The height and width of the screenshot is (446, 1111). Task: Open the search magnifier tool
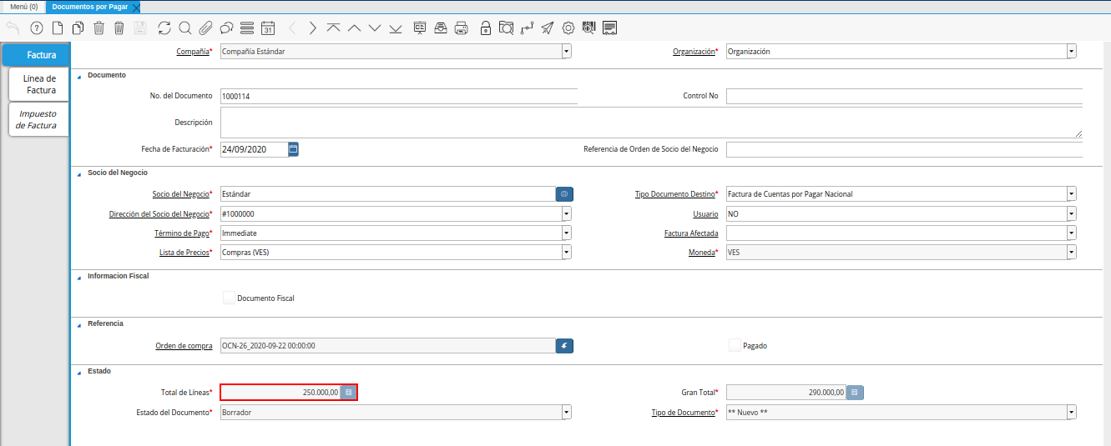[184, 28]
